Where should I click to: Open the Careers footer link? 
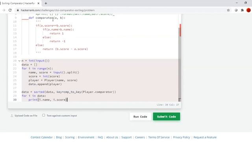[140, 137]
